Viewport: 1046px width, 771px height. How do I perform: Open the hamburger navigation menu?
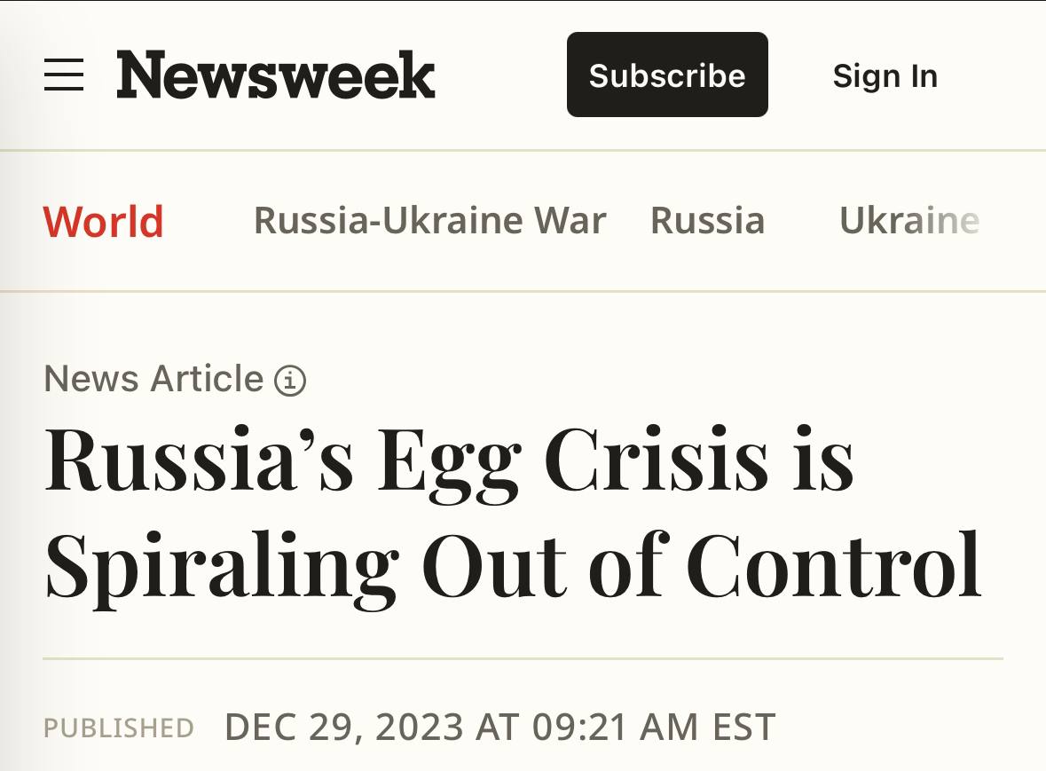click(x=64, y=75)
